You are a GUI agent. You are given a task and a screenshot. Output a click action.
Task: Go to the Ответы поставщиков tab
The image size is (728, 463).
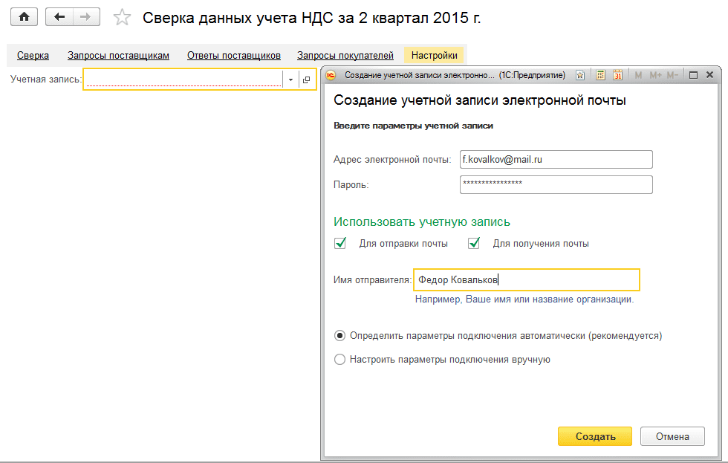click(x=233, y=55)
